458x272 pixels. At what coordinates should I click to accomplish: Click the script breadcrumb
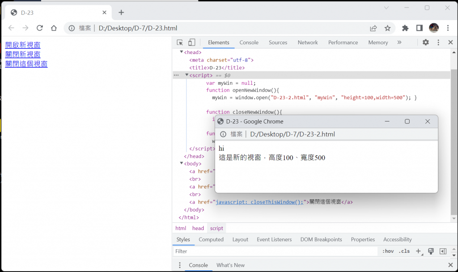[216, 228]
